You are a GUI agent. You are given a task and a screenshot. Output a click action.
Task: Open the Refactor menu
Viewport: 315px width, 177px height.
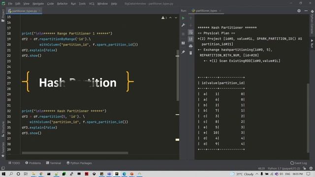63,3
